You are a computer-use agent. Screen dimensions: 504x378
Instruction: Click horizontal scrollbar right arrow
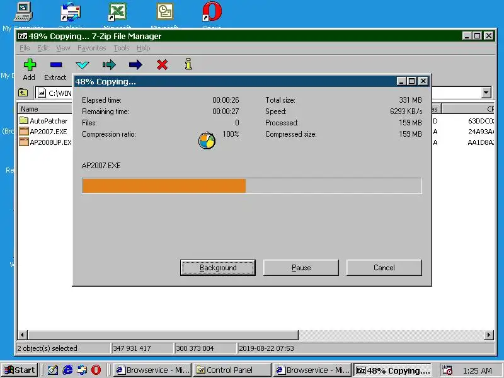[x=489, y=335]
